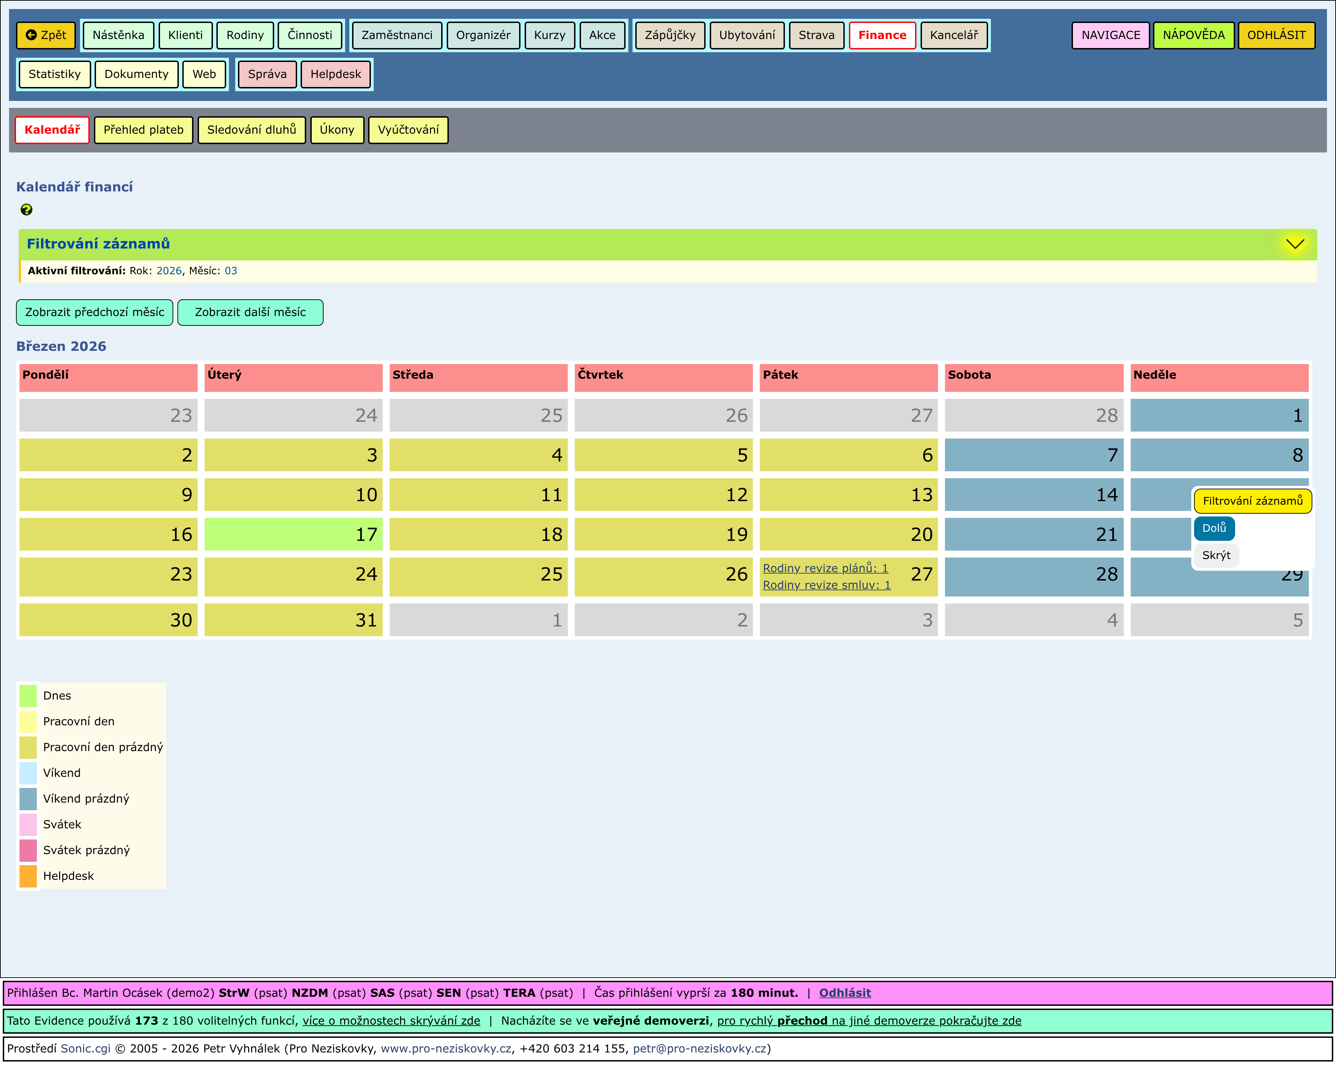Viewport: 1336px width, 1081px height.
Task: Select today's highlighted day 17 cell
Action: coord(293,534)
